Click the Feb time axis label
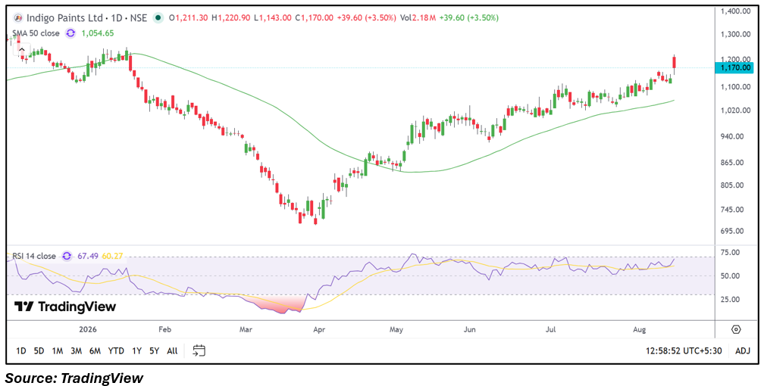 click(166, 329)
